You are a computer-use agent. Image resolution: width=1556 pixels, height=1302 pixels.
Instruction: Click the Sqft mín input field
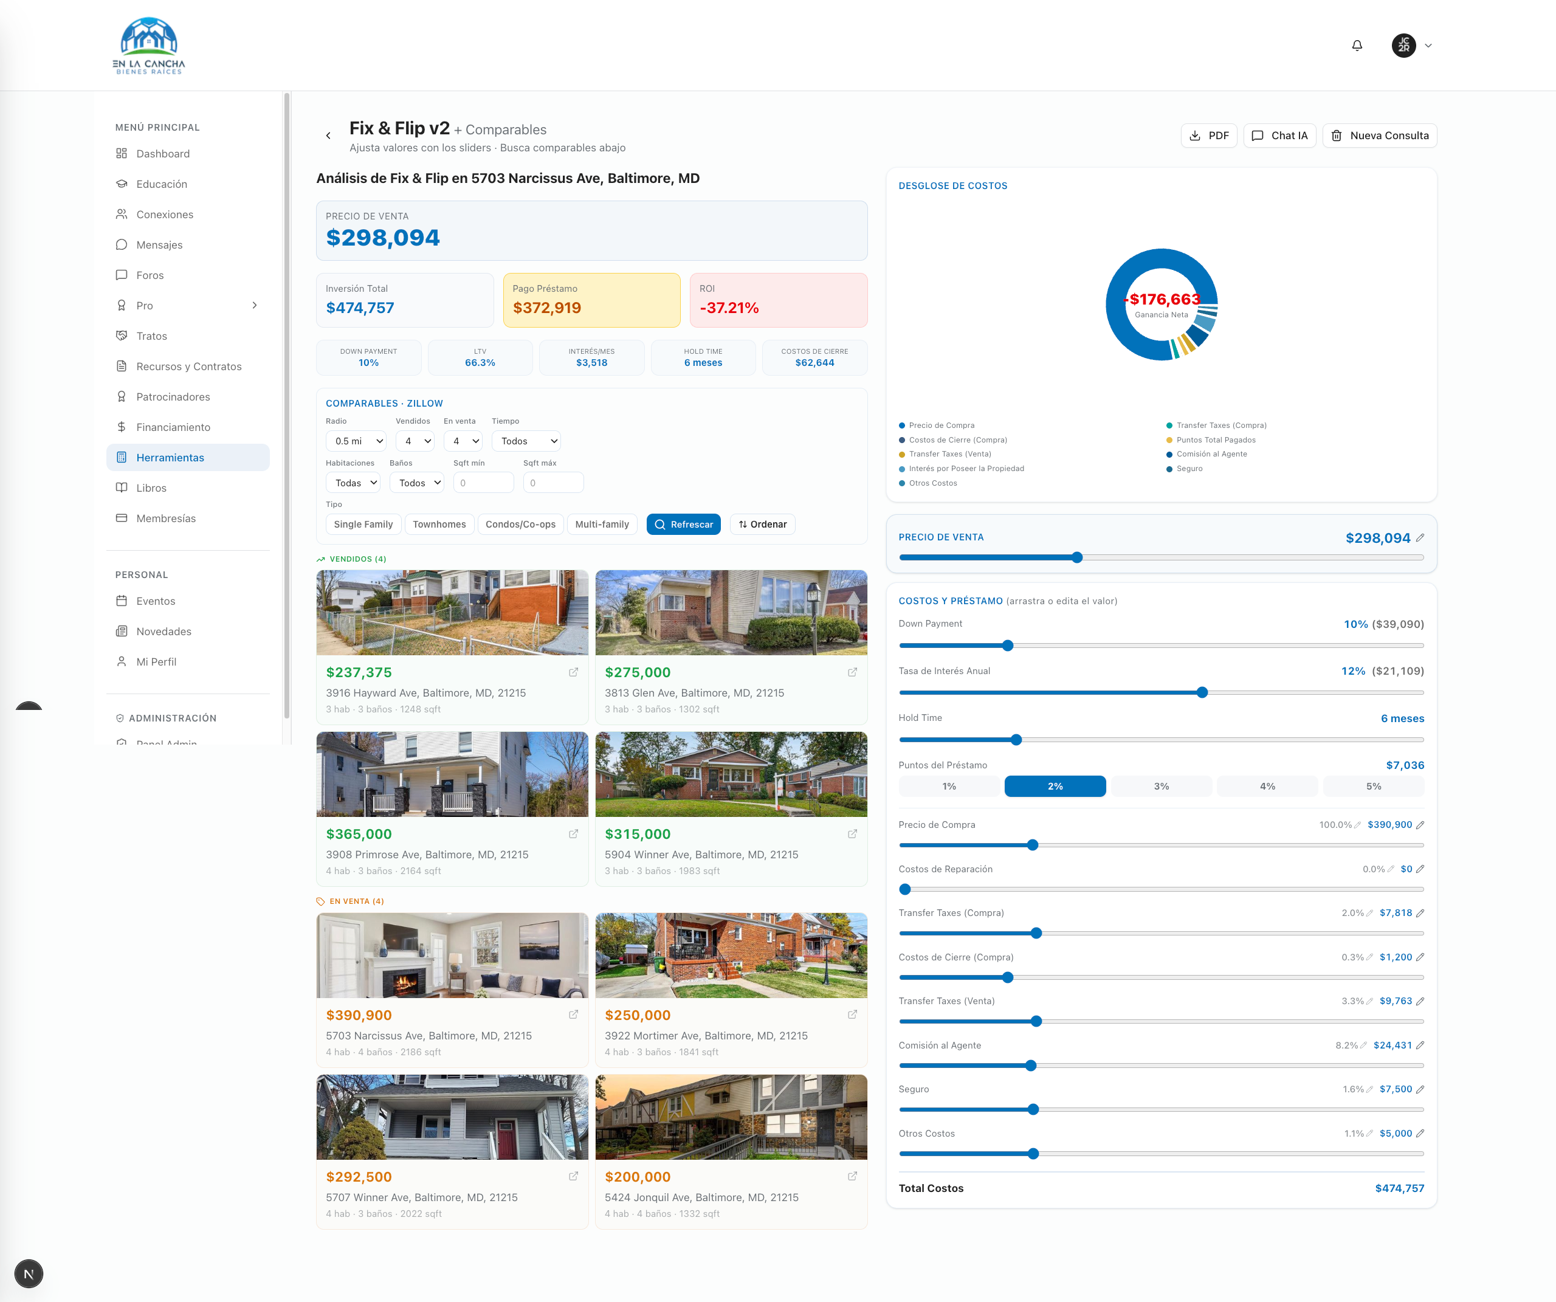tap(483, 483)
